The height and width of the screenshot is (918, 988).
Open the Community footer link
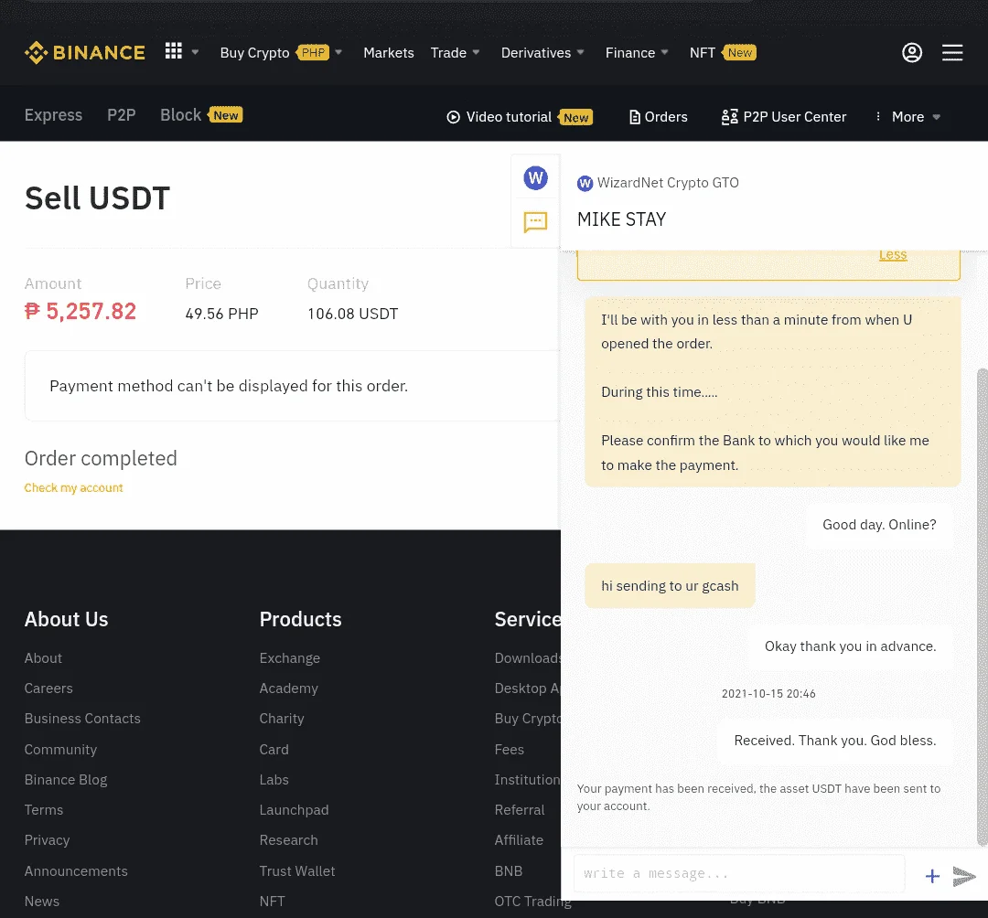[x=60, y=749]
